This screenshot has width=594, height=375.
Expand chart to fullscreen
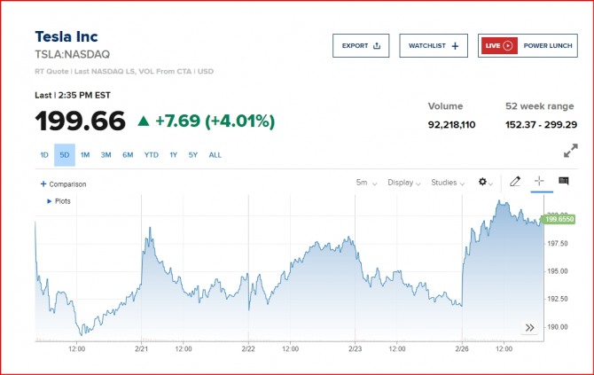click(x=570, y=152)
